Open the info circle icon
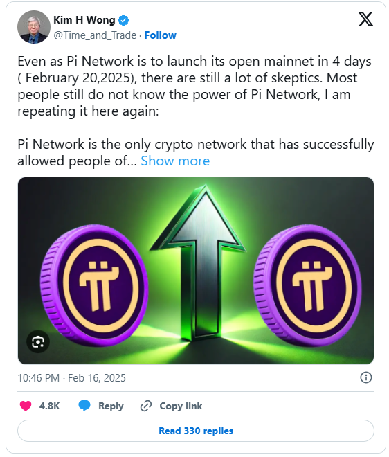The width and height of the screenshot is (389, 457). tap(366, 377)
